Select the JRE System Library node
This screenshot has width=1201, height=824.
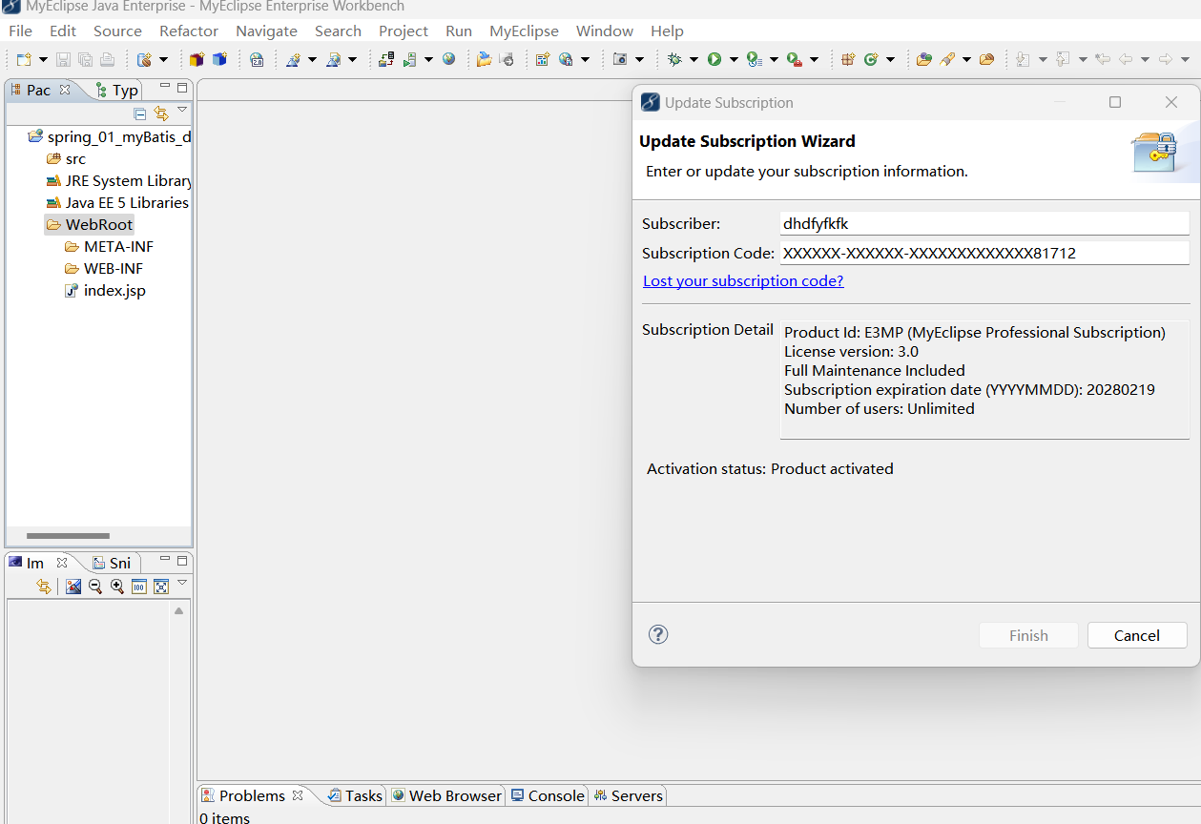pos(118,181)
